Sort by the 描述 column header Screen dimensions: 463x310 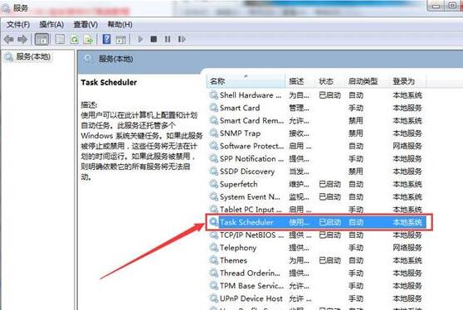[x=300, y=81]
